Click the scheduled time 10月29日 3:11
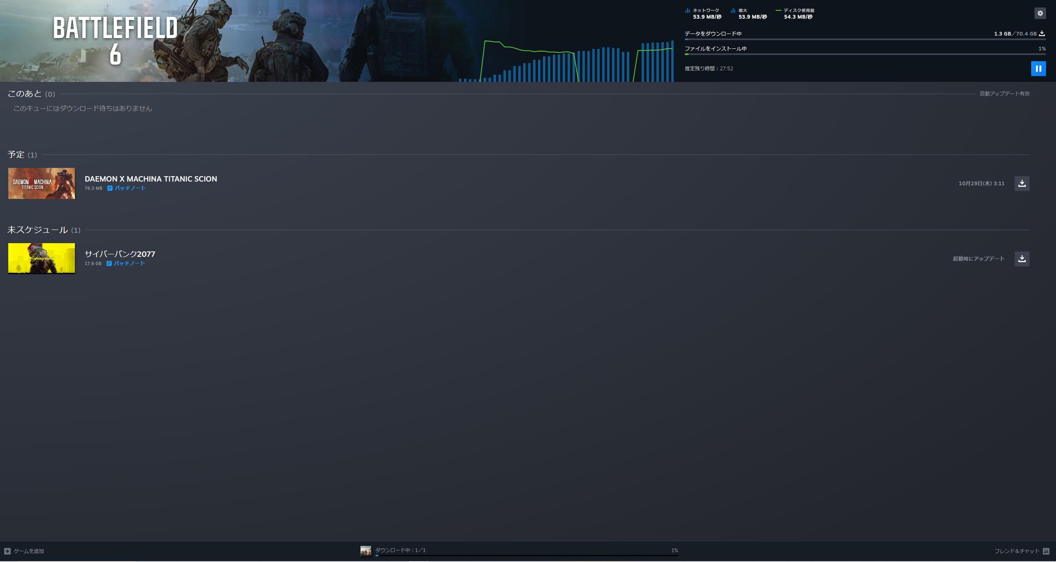Screen dimensions: 1056x562 981,183
